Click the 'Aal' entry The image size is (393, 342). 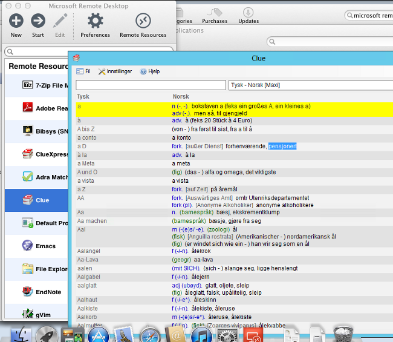[x=81, y=229]
